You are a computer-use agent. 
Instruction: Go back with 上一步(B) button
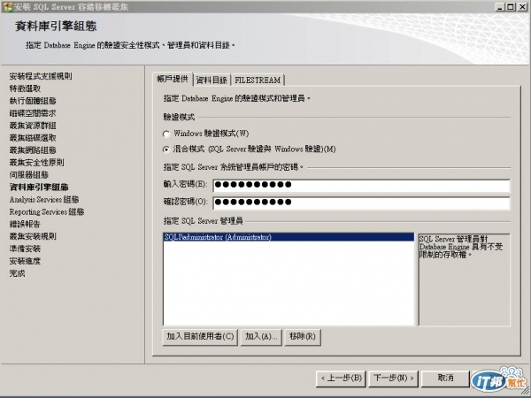[341, 379]
